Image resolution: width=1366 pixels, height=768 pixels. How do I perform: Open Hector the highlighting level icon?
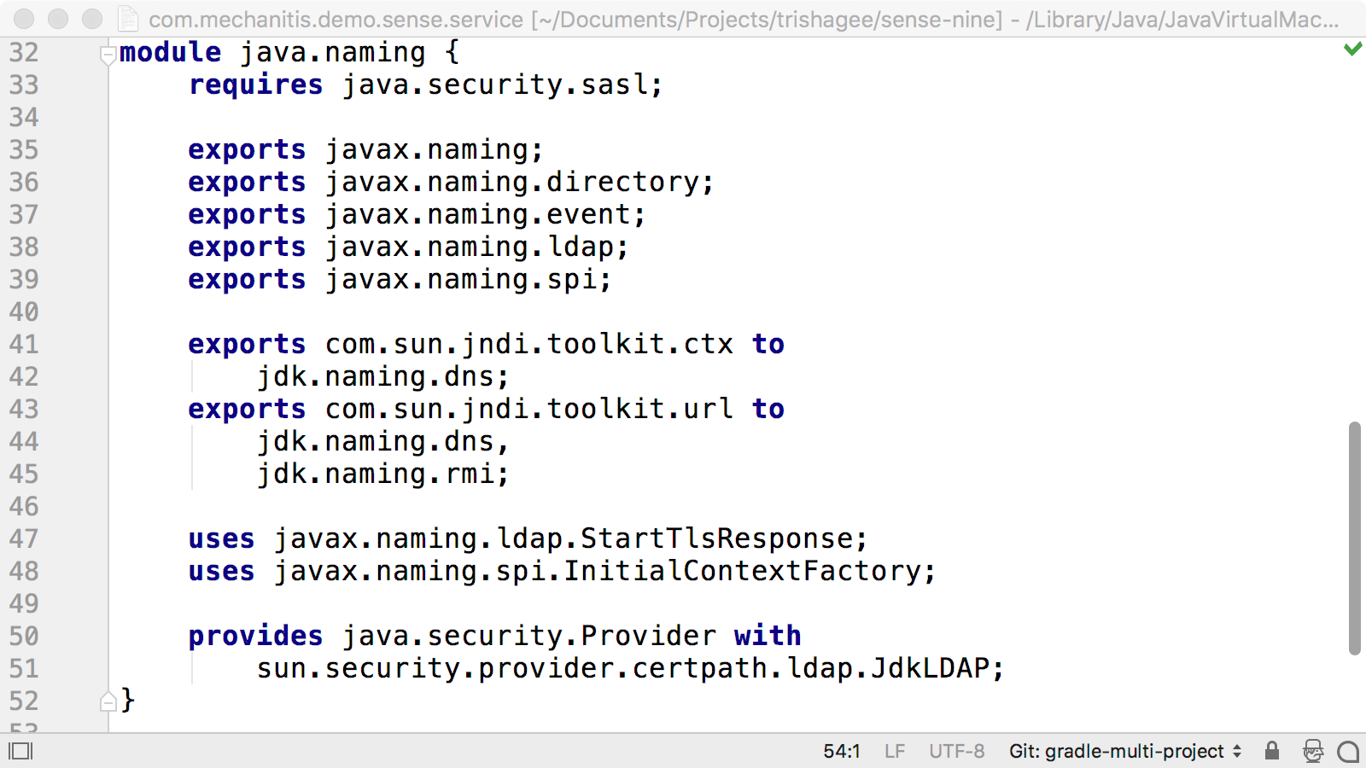tap(1312, 751)
